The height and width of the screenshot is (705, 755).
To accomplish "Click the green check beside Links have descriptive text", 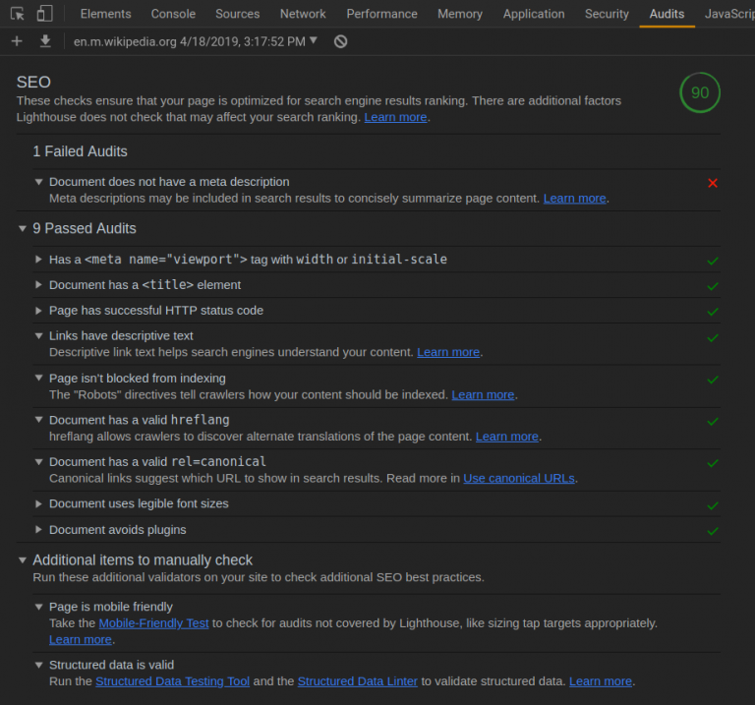I will click(713, 338).
